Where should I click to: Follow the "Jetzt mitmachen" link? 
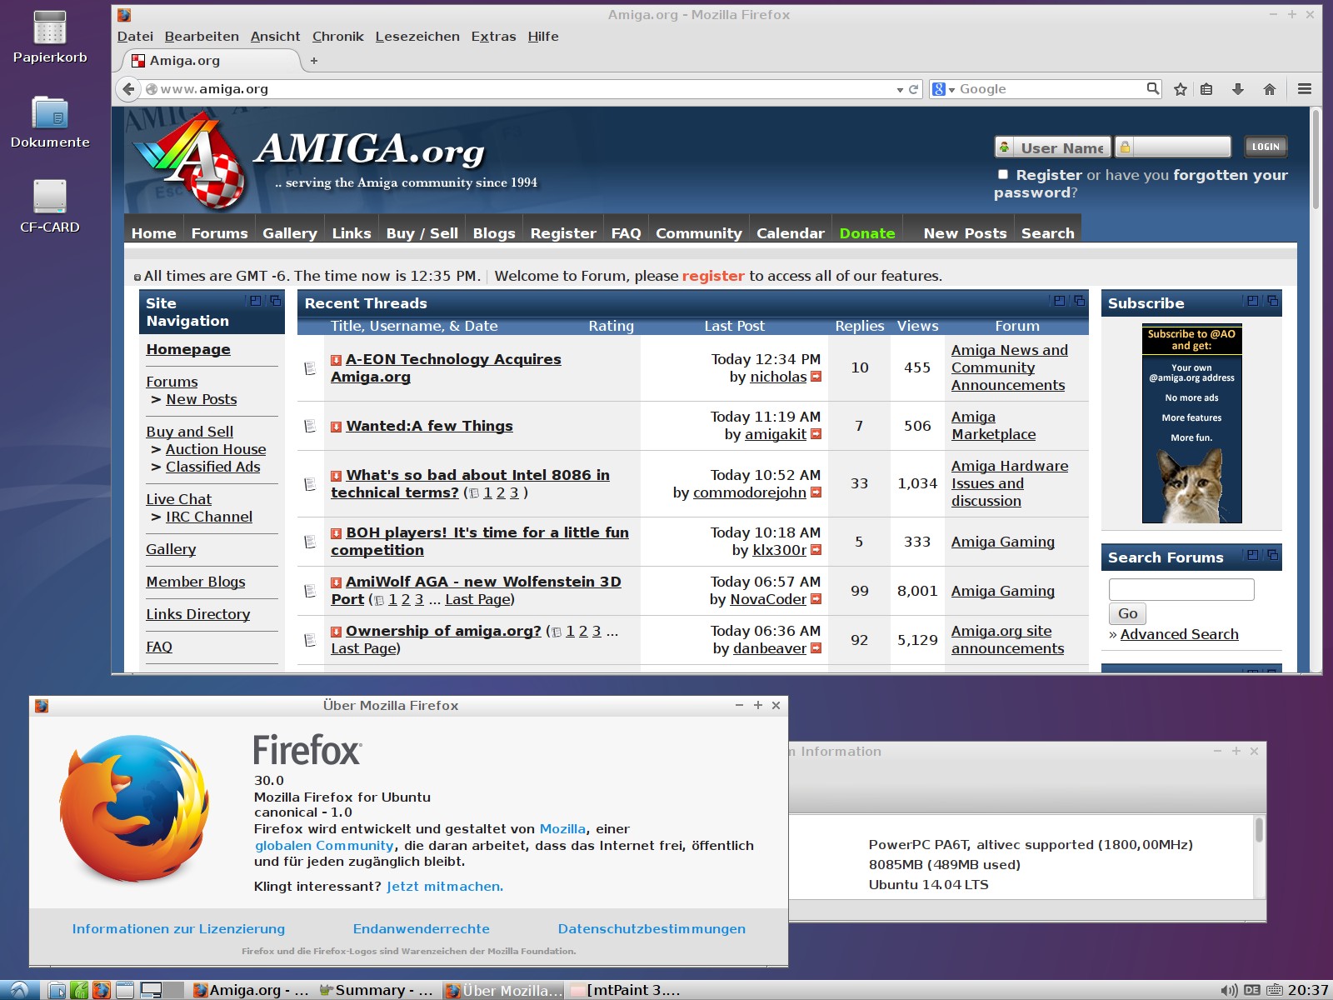coord(445,887)
